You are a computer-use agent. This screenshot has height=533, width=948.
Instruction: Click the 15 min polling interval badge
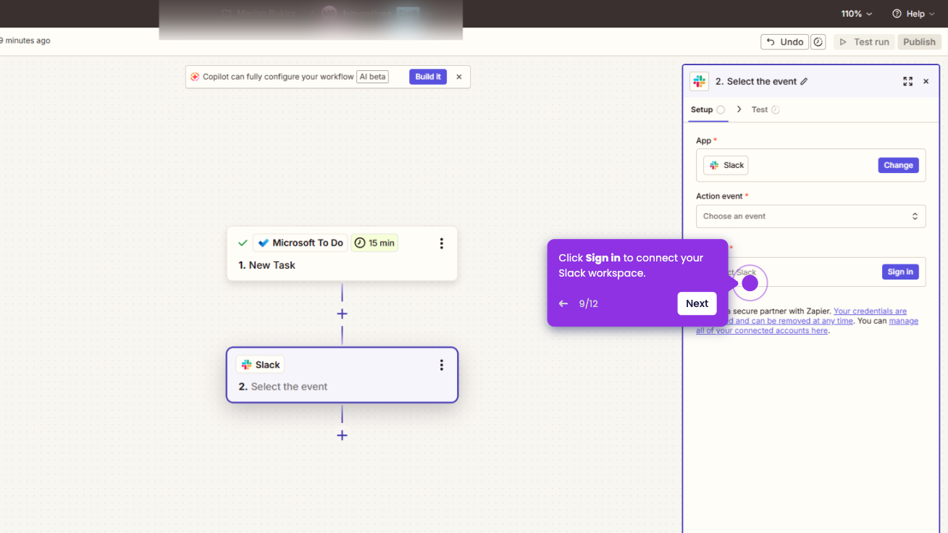pyautogui.click(x=374, y=243)
